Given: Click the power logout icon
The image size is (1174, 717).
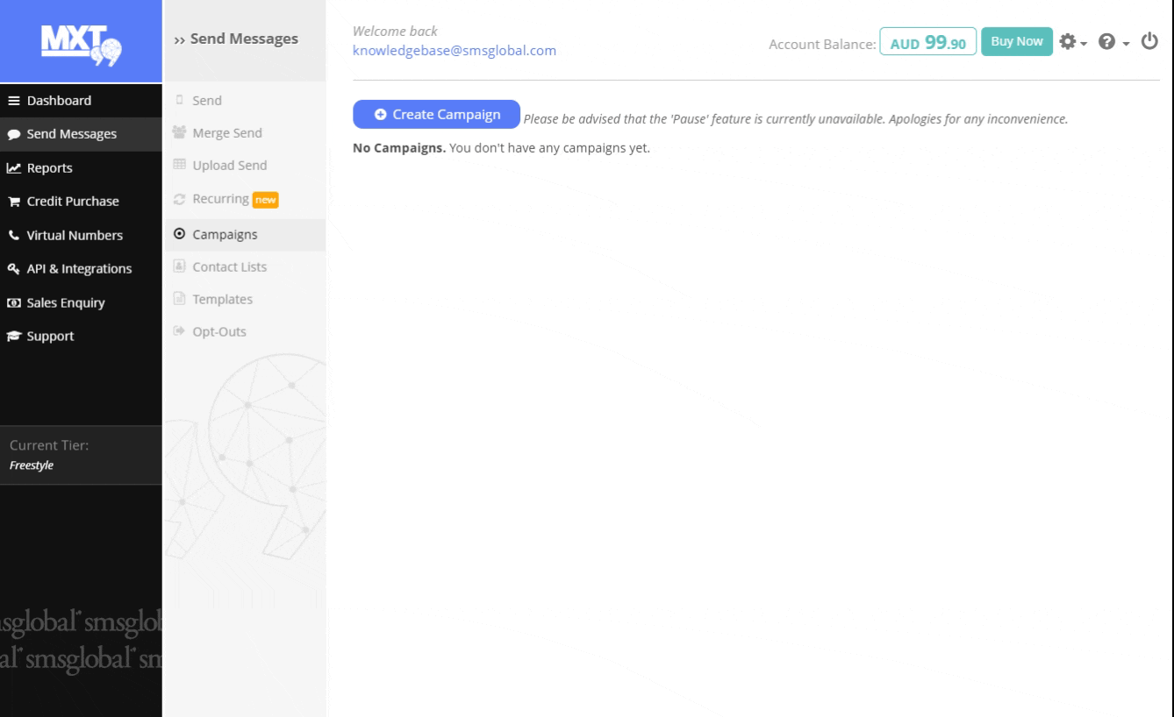Looking at the screenshot, I should pos(1149,41).
